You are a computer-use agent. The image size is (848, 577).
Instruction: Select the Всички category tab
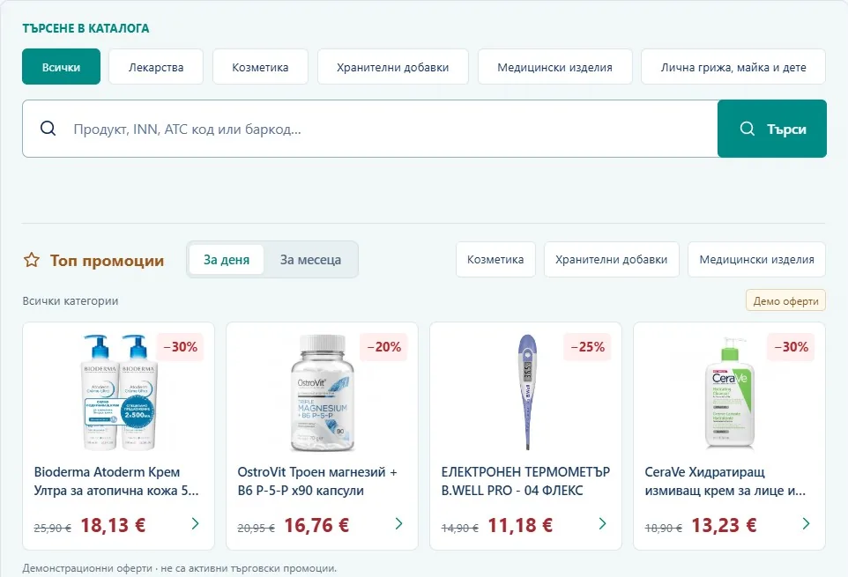pyautogui.click(x=61, y=66)
